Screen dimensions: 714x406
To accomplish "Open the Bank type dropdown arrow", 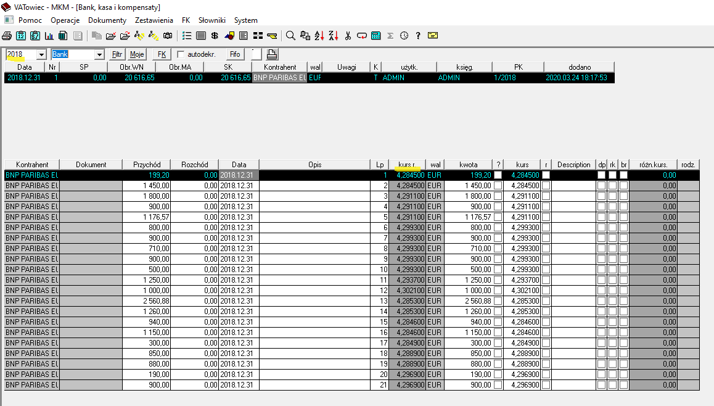I will (99, 54).
